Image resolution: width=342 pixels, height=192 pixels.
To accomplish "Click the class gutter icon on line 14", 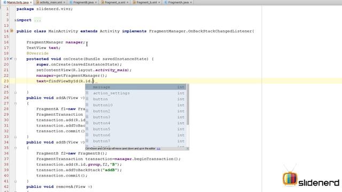I will 12,31.
